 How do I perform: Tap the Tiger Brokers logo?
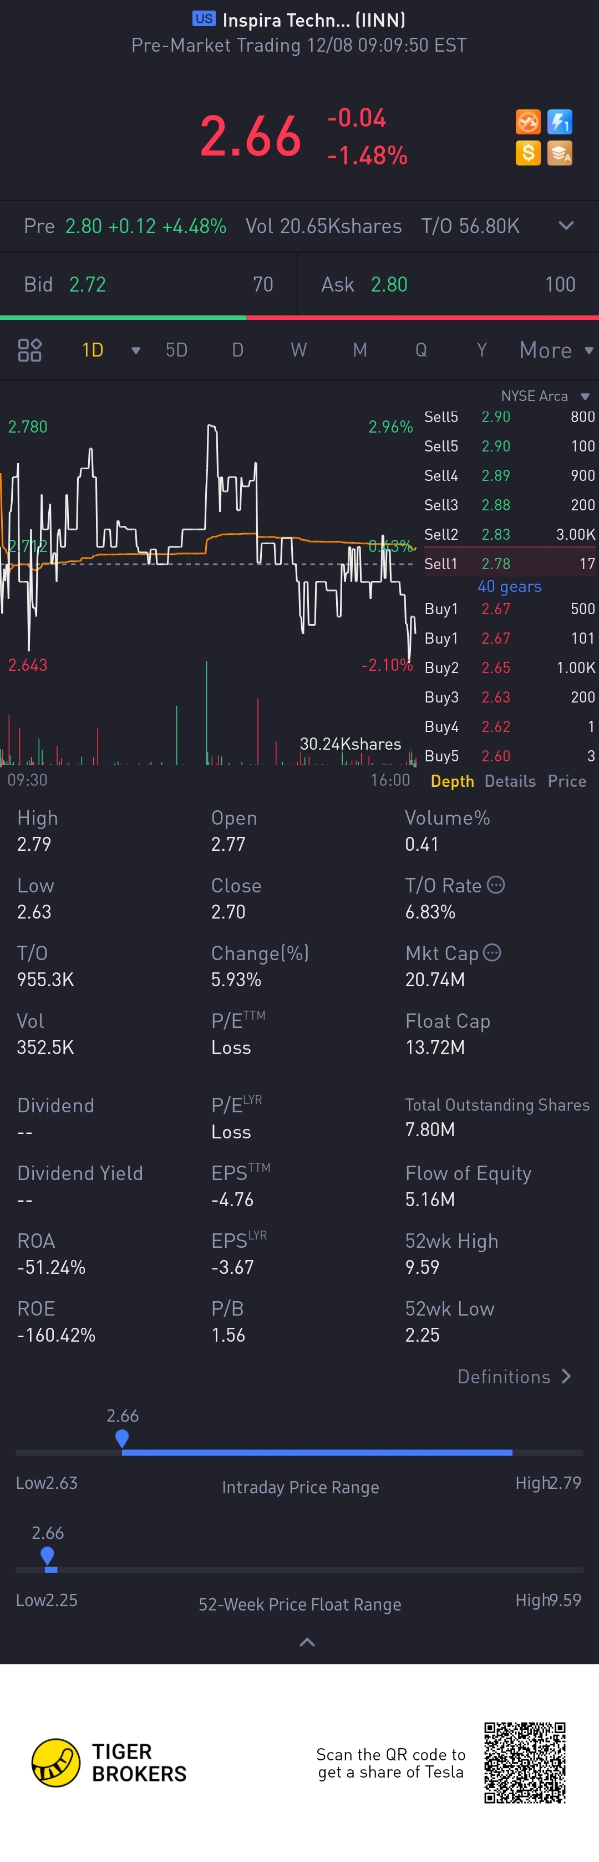click(x=55, y=1762)
